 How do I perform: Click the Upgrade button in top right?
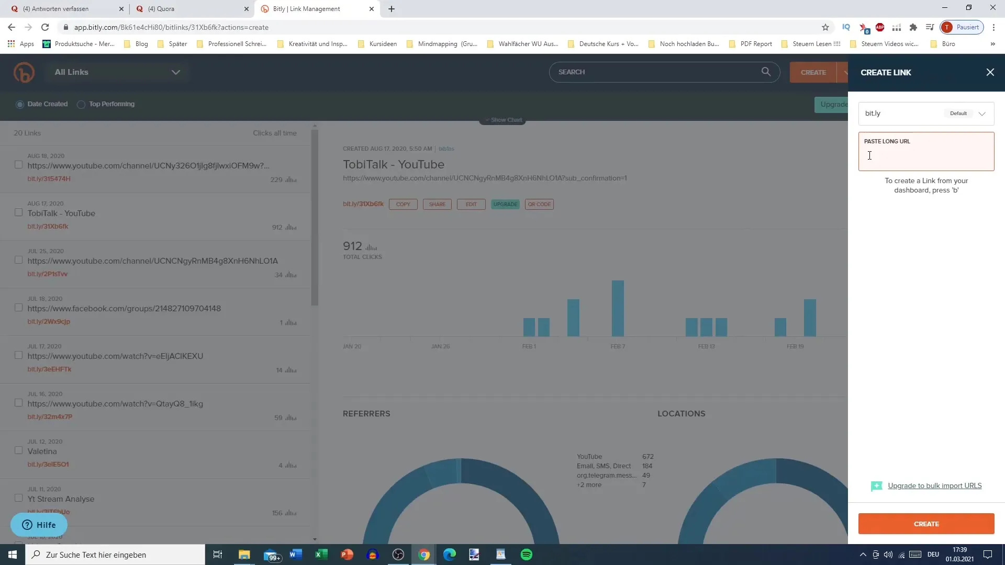coord(834,104)
